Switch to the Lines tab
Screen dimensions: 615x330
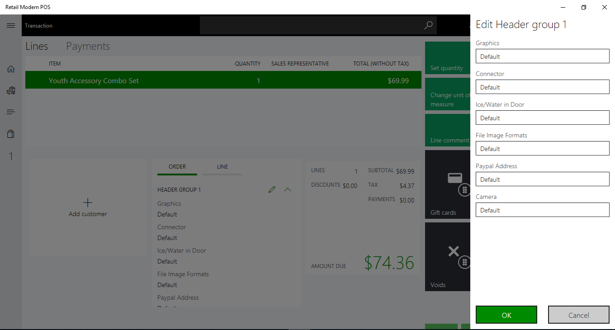[x=37, y=46]
